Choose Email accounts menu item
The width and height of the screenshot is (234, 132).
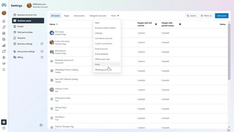pos(107,49)
